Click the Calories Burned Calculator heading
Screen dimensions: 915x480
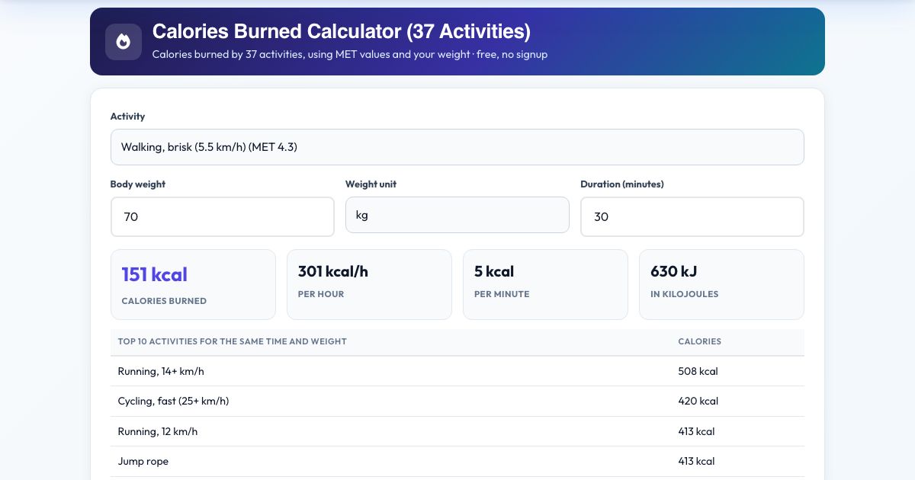(x=342, y=31)
